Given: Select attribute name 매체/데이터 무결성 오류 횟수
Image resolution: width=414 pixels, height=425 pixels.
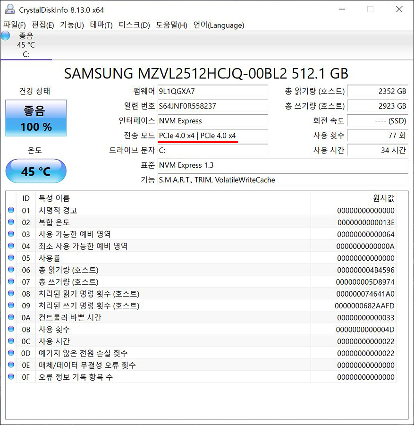Looking at the screenshot, I should coord(87,365).
